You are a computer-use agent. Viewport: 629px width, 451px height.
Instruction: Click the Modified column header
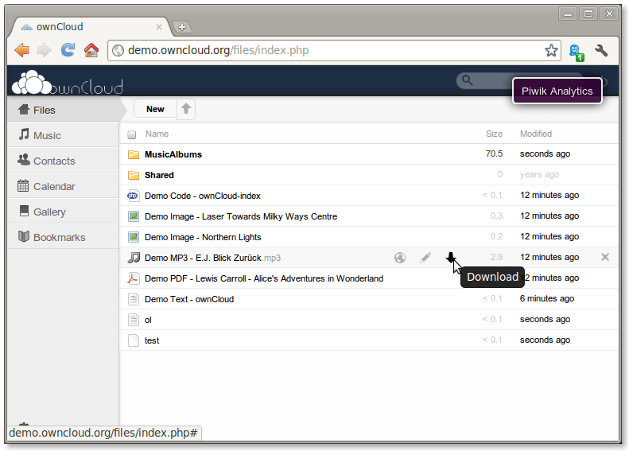point(536,134)
